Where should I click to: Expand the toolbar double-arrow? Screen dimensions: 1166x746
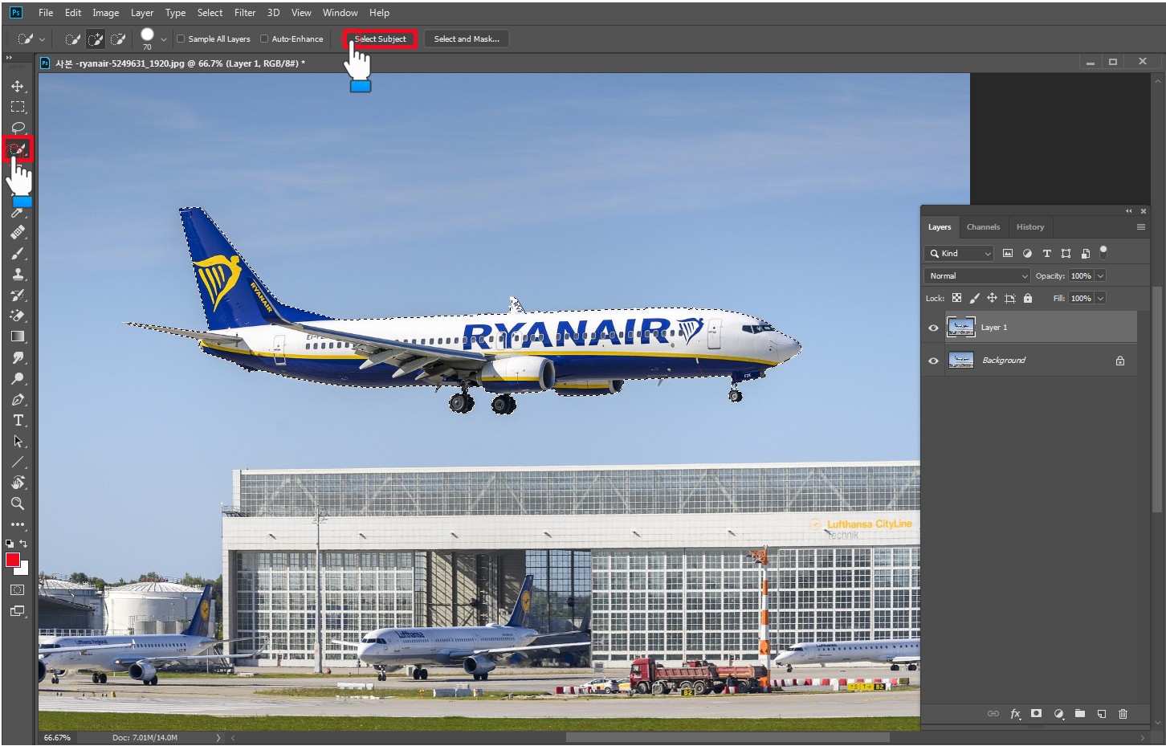(x=9, y=57)
